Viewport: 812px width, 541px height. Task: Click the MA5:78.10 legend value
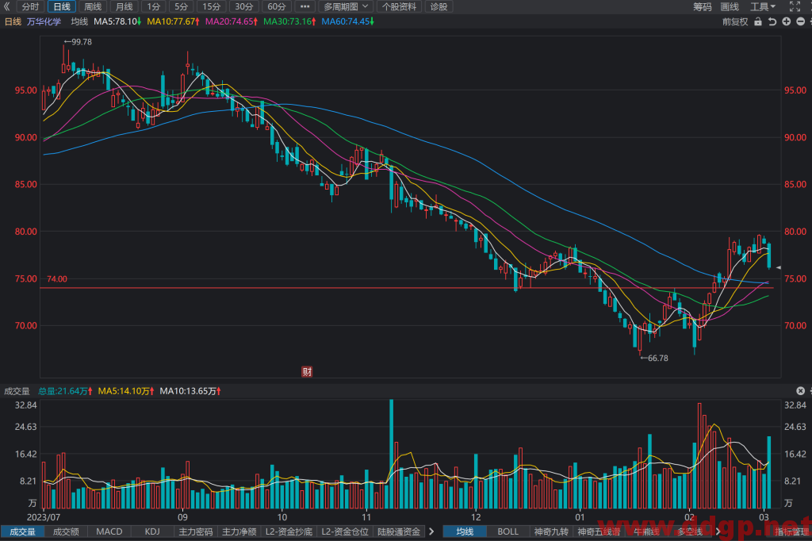[117, 21]
